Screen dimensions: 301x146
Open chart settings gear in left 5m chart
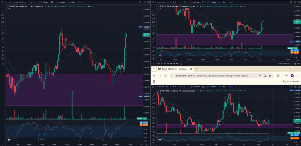145,2
